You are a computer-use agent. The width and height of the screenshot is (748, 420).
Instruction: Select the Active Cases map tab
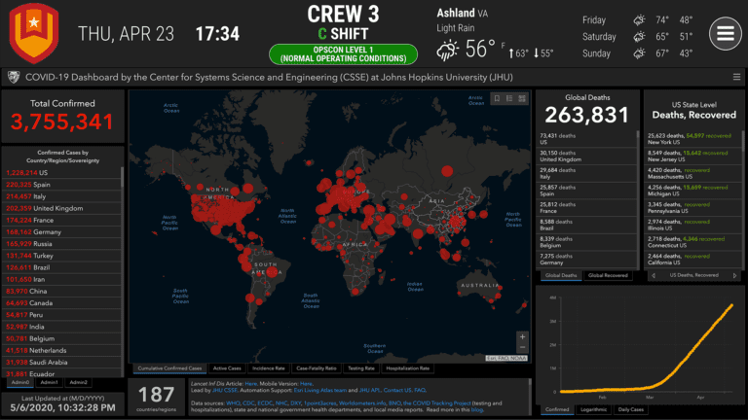[x=227, y=368]
